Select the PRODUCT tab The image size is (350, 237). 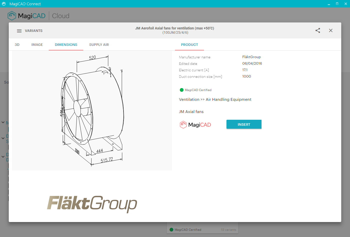coord(189,45)
